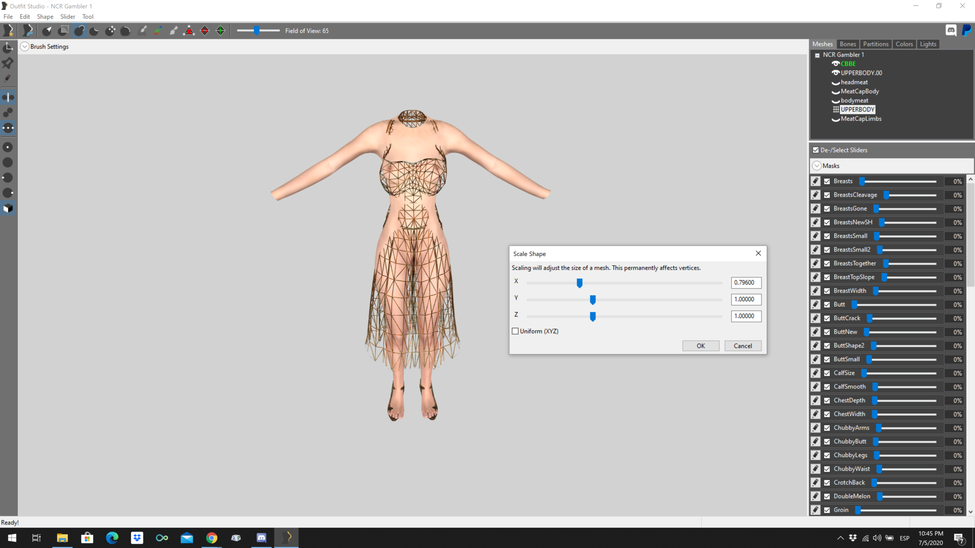
Task: Click the pencil icon beside Breasts slider
Action: 816,181
